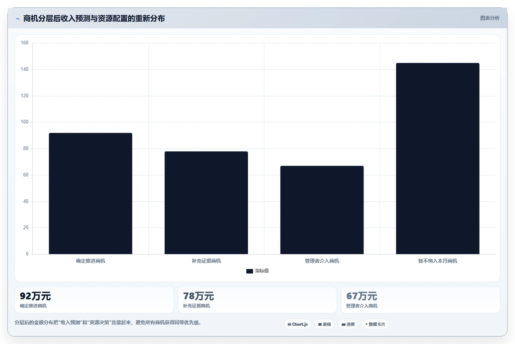515x344 pixels.
Task: Select the 补充证据商机 bar in the chart
Action: pos(206,203)
